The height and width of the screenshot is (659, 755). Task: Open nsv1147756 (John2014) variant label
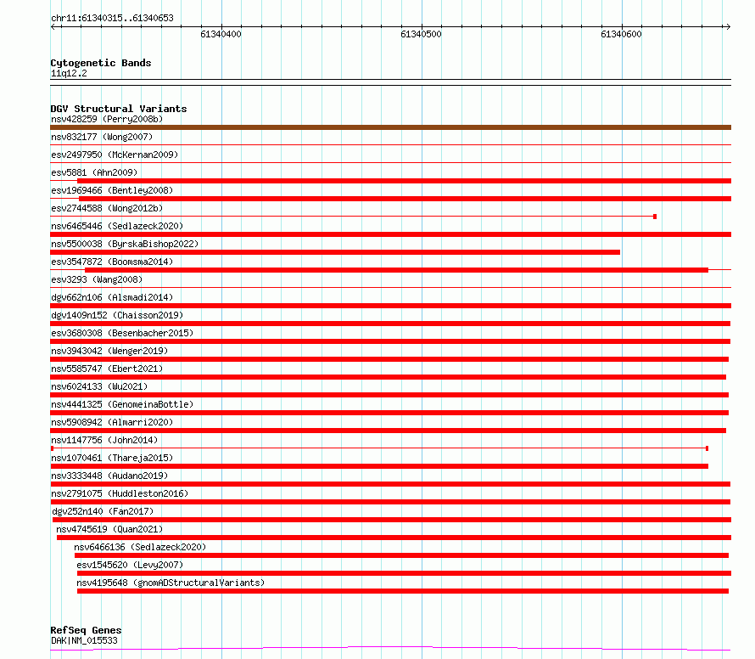click(104, 440)
